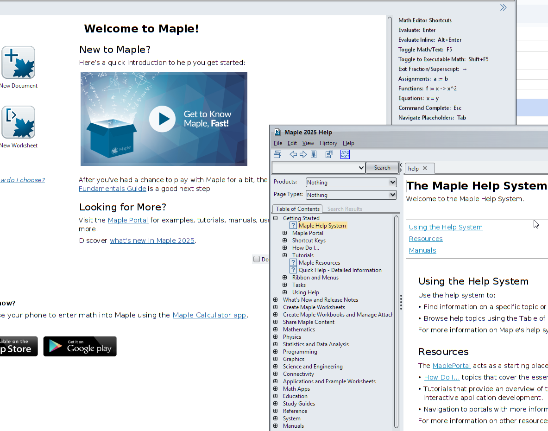Play the Get to Know Maple Fast video
This screenshot has width=548, height=431.
click(x=162, y=119)
